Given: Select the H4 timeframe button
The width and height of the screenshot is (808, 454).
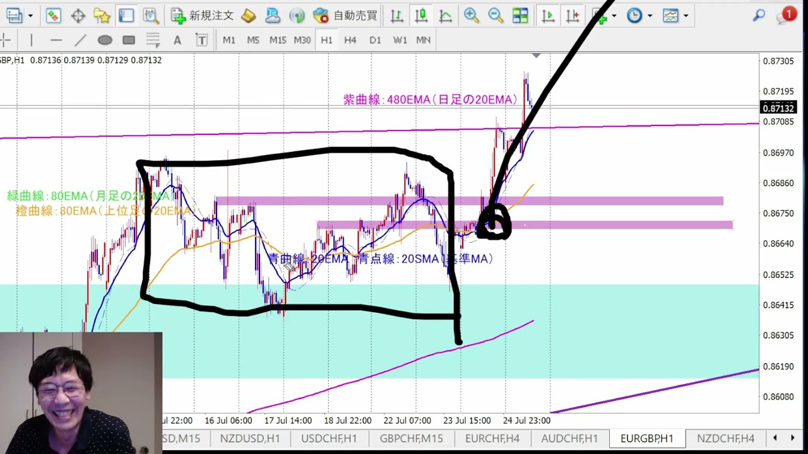Looking at the screenshot, I should click(350, 40).
